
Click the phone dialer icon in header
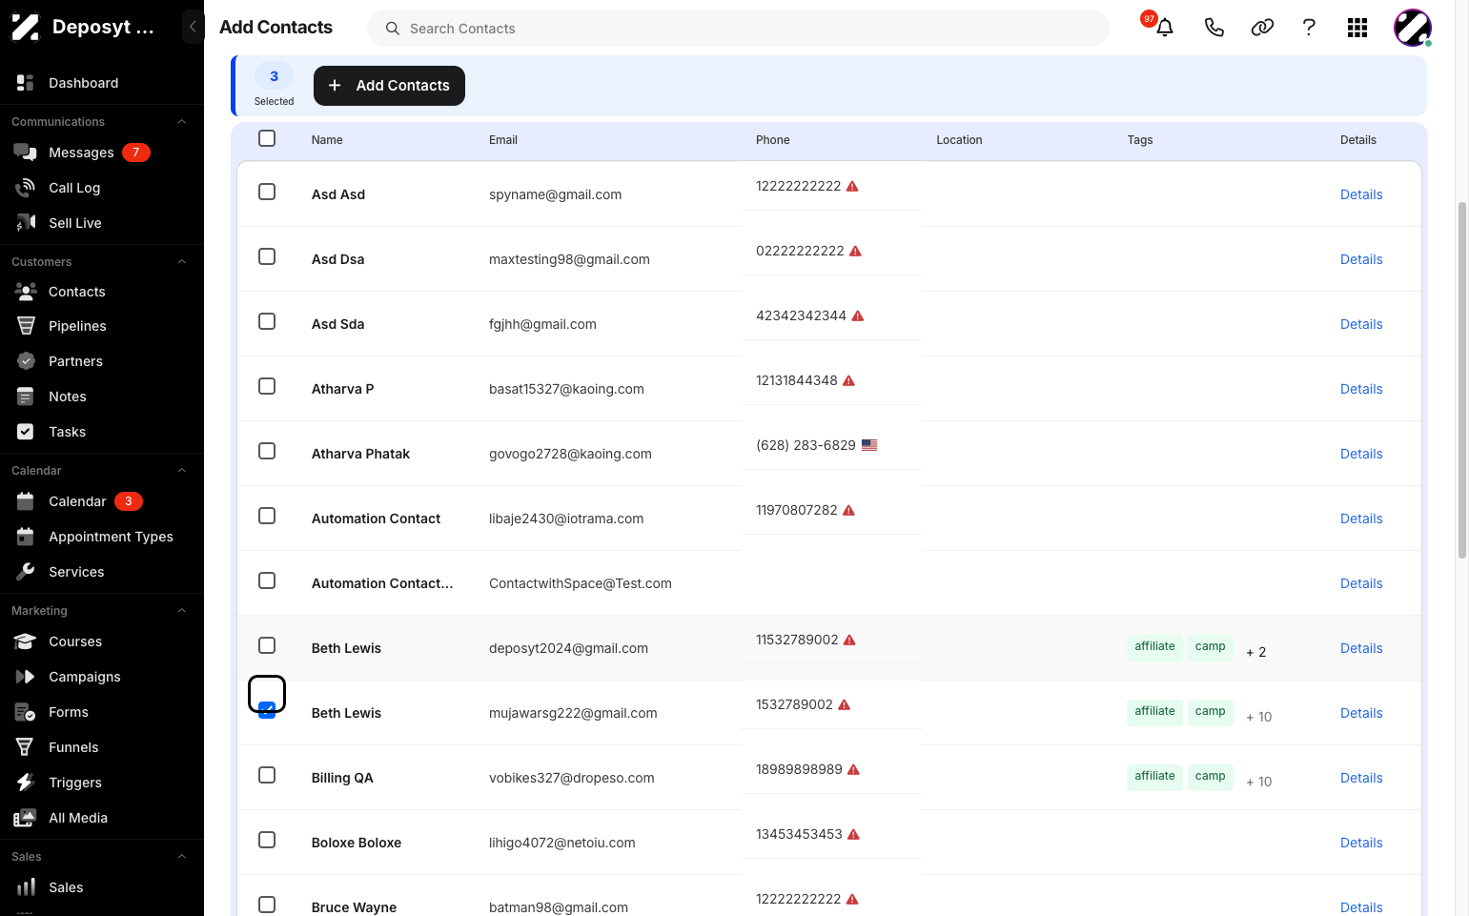[1214, 28]
